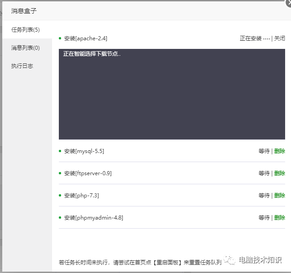This screenshot has width=291, height=273.
Task: Close the 消息盒子 dialog with the X button
Action: point(289,3)
